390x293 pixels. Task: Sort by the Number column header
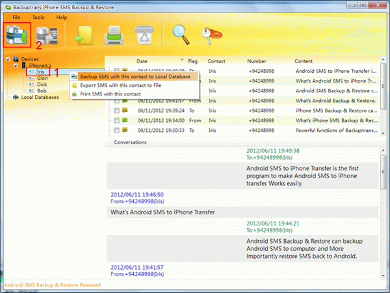click(x=257, y=61)
